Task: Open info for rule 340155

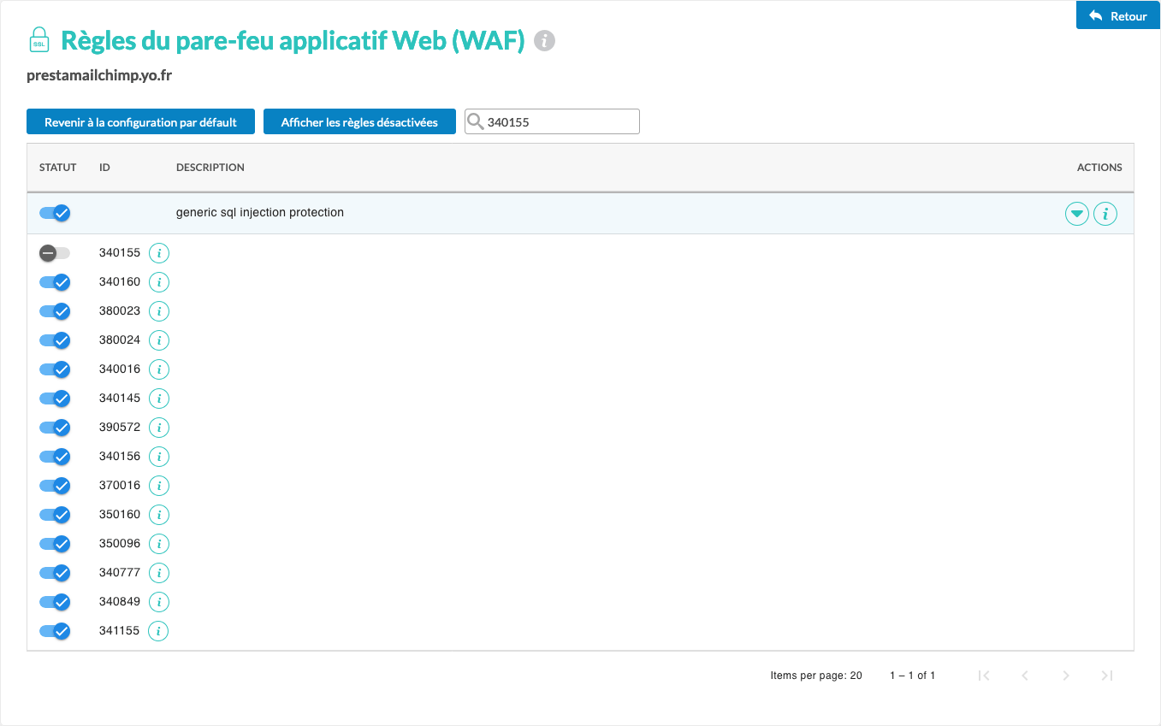Action: (159, 253)
